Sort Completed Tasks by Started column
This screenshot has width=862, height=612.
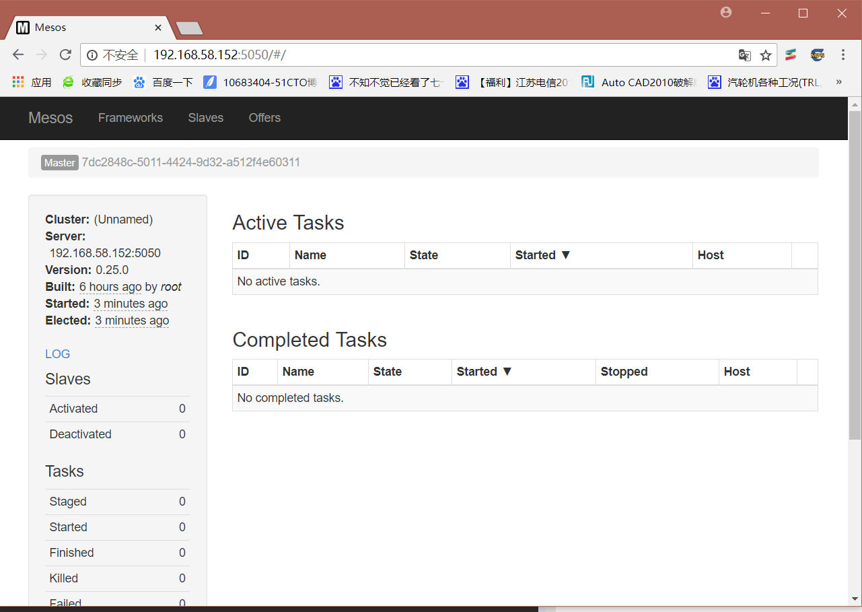524,372
